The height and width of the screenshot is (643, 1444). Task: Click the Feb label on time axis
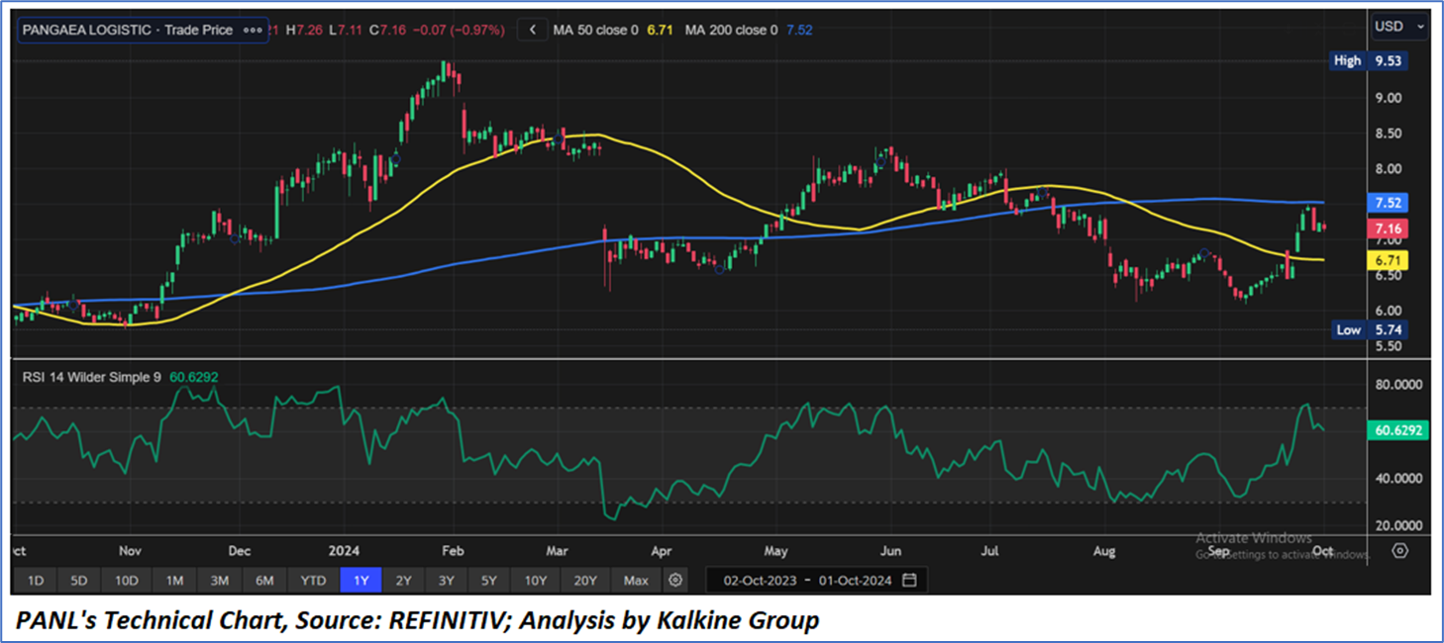tap(453, 550)
